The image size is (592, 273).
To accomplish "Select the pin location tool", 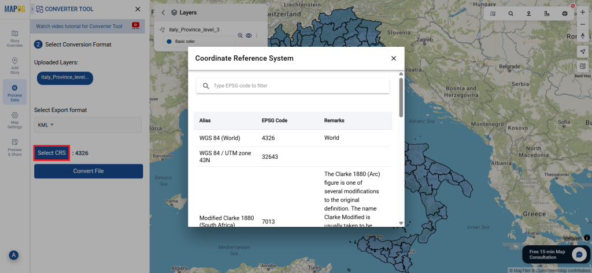I will pos(529,14).
